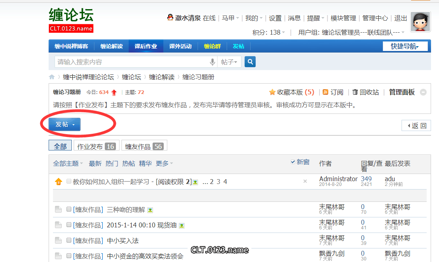Viewport: 439px width, 262px height.
Task: Expand the 快捷导航 dropdown
Action: [405, 46]
